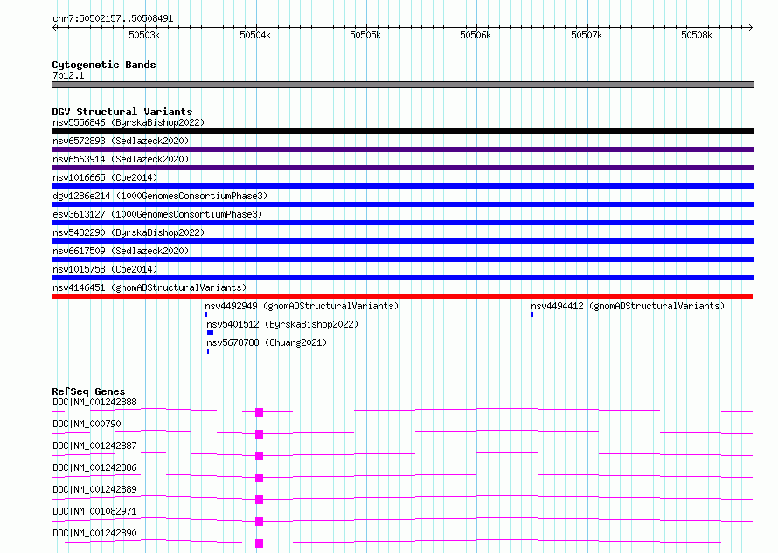778x553 pixels.
Task: Click the Cytogenetic Bands track heading
Action: 104,65
